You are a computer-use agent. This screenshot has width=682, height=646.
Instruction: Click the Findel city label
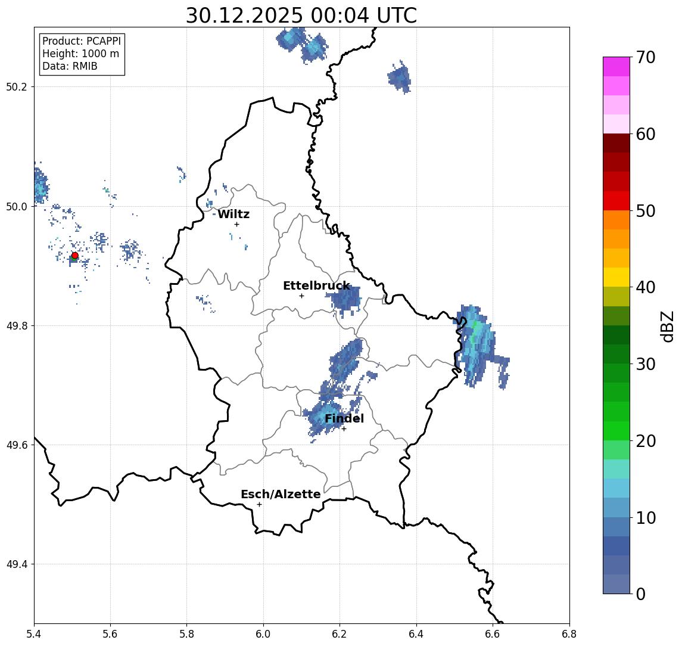tap(344, 418)
